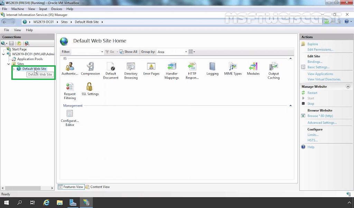
Task: Open Advanced Settings link
Action: (x=322, y=122)
